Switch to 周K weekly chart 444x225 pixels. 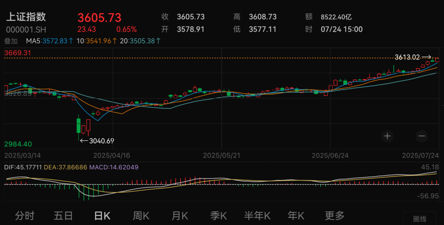(141, 216)
